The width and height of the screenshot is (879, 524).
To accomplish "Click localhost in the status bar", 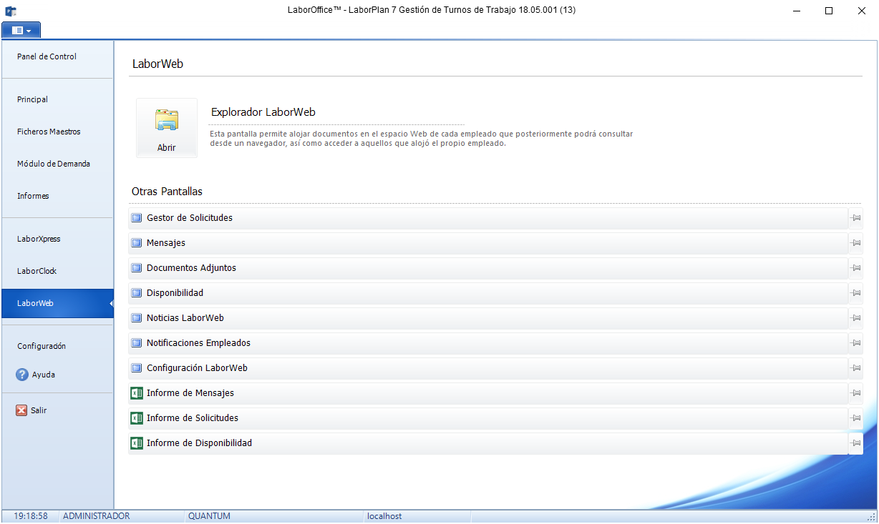I will (x=384, y=516).
